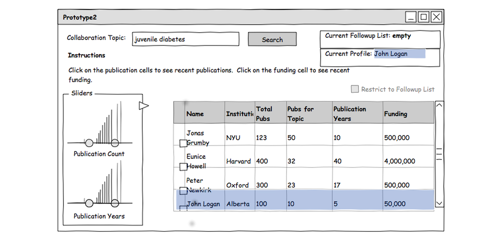The image size is (503, 240).
Task: Check the box for Eunice Howell
Action: point(183,167)
